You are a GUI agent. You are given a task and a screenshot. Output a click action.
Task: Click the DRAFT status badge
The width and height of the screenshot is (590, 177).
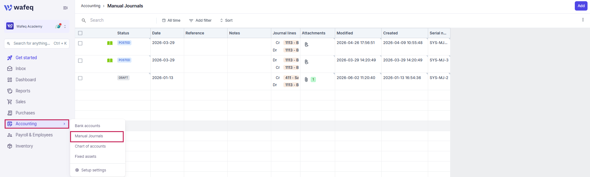tap(123, 78)
